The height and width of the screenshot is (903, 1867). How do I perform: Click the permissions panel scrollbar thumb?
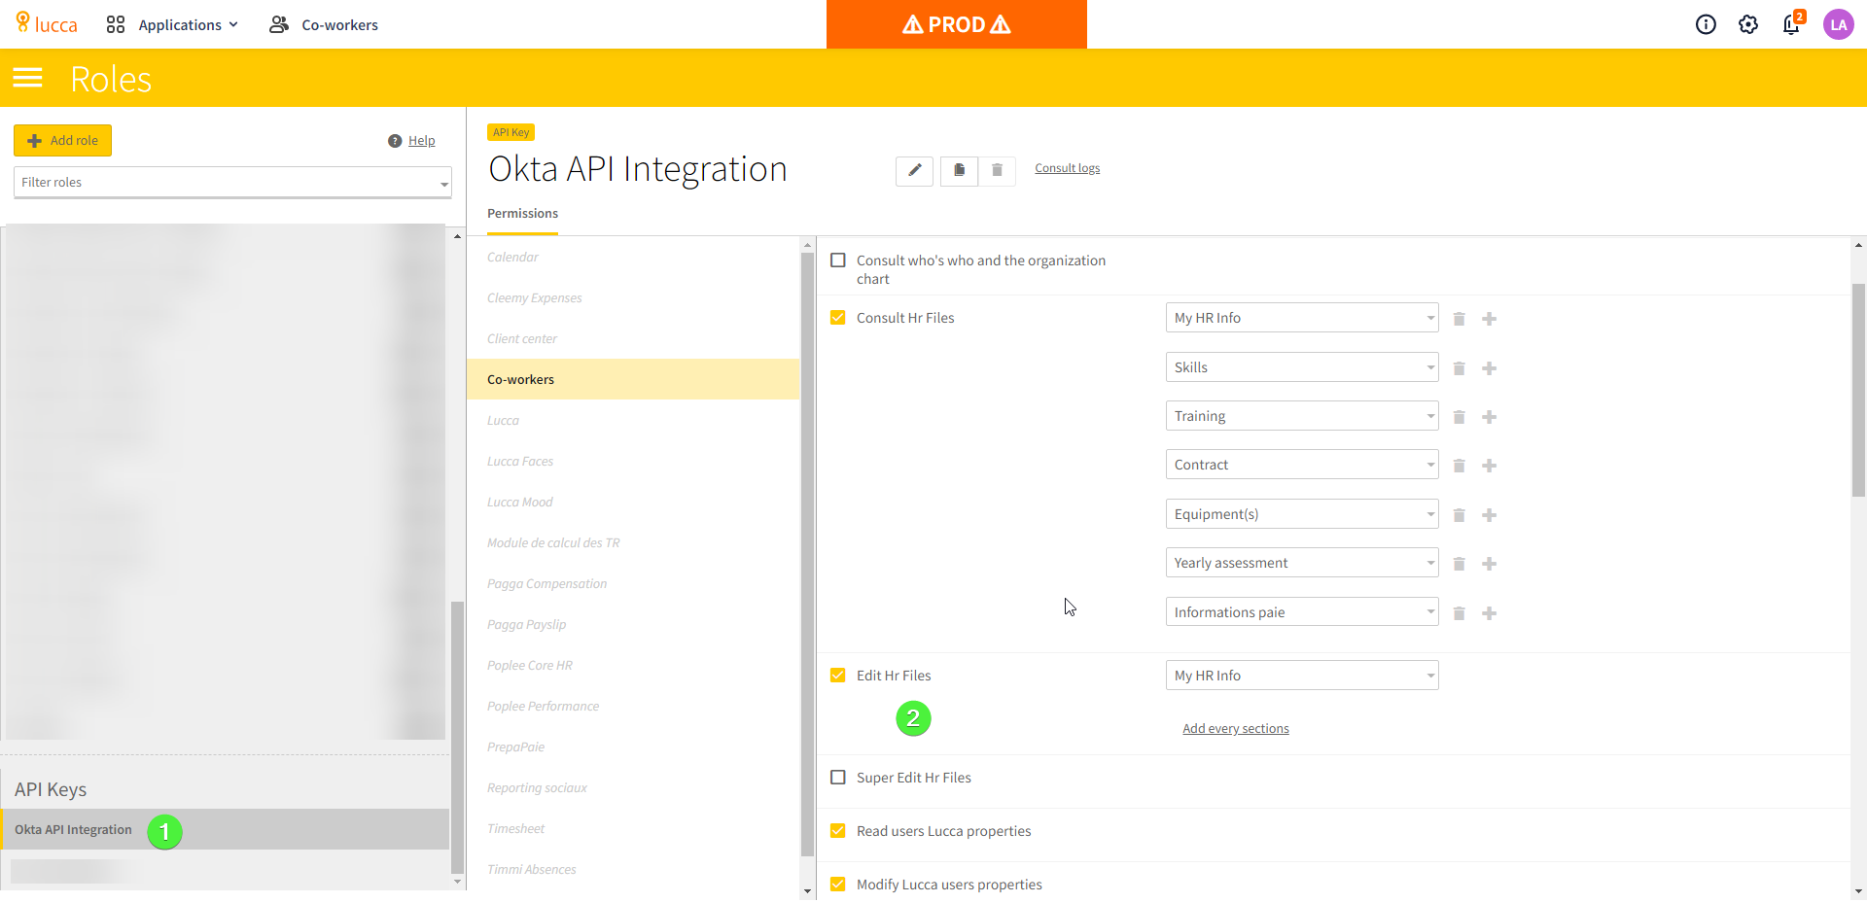tap(1858, 389)
